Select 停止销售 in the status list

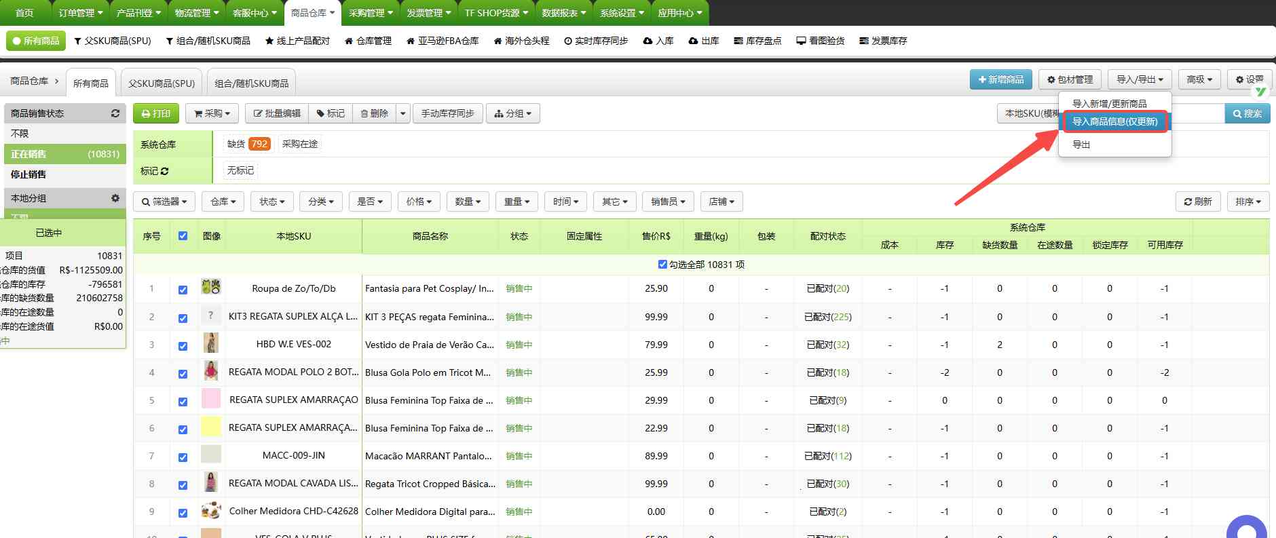64,174
